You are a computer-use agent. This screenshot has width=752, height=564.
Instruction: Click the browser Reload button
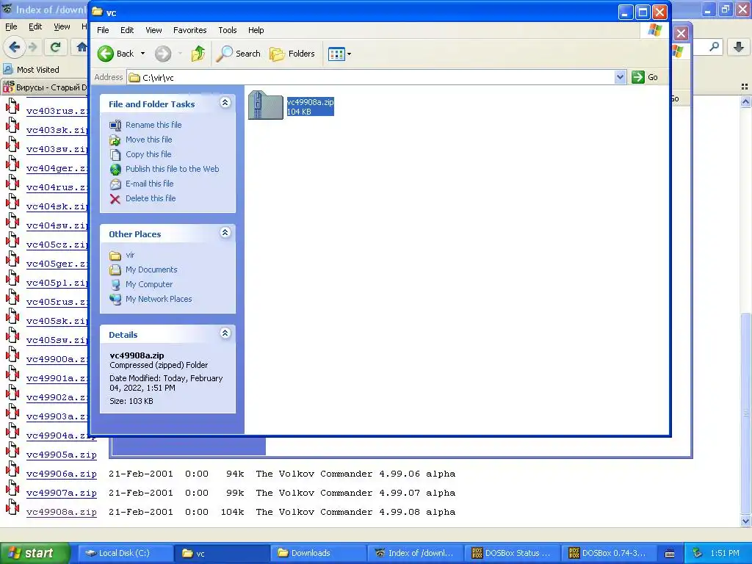pos(56,47)
